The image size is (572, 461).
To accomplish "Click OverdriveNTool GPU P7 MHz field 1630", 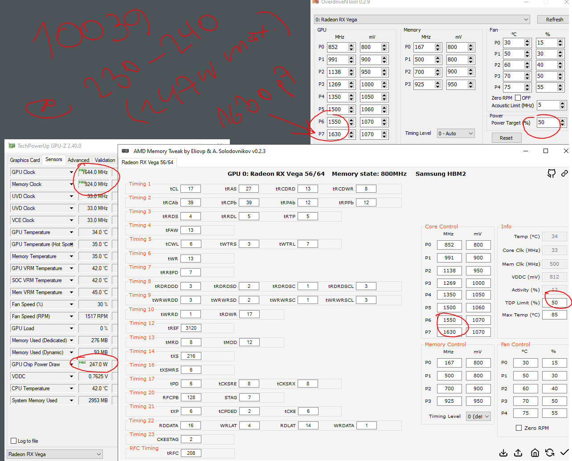I will pos(338,134).
